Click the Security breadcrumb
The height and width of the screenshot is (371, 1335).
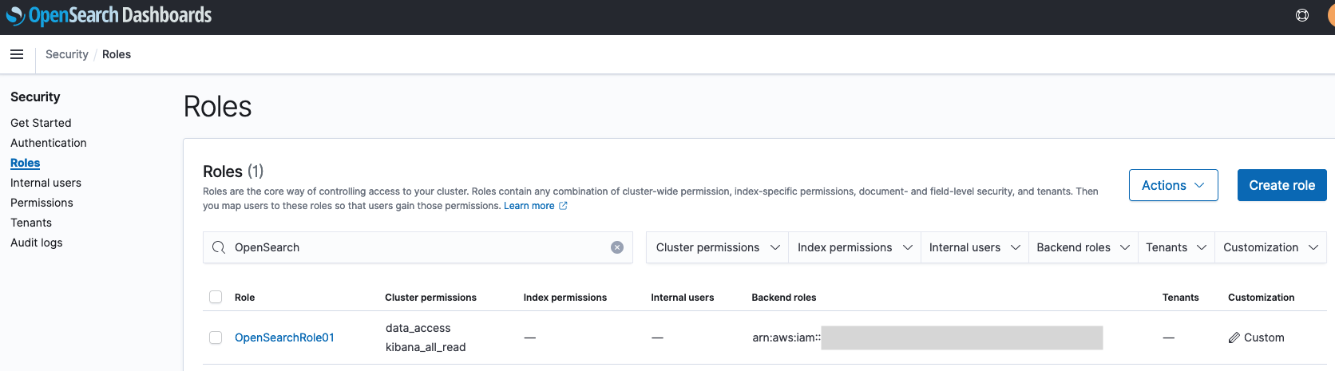click(x=66, y=54)
